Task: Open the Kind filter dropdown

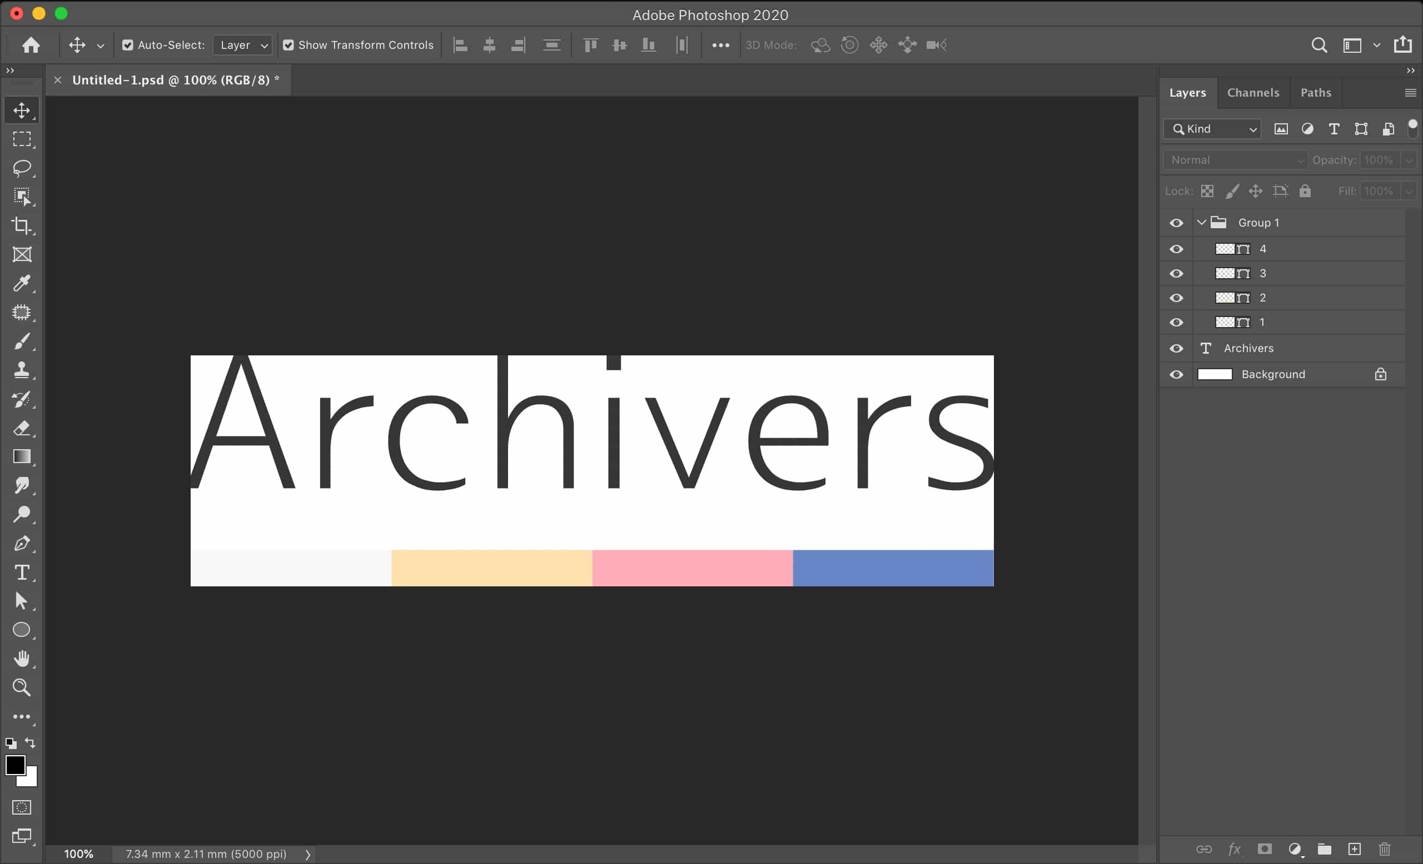Action: (1212, 129)
